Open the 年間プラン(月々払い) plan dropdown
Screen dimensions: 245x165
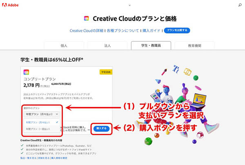(41, 114)
